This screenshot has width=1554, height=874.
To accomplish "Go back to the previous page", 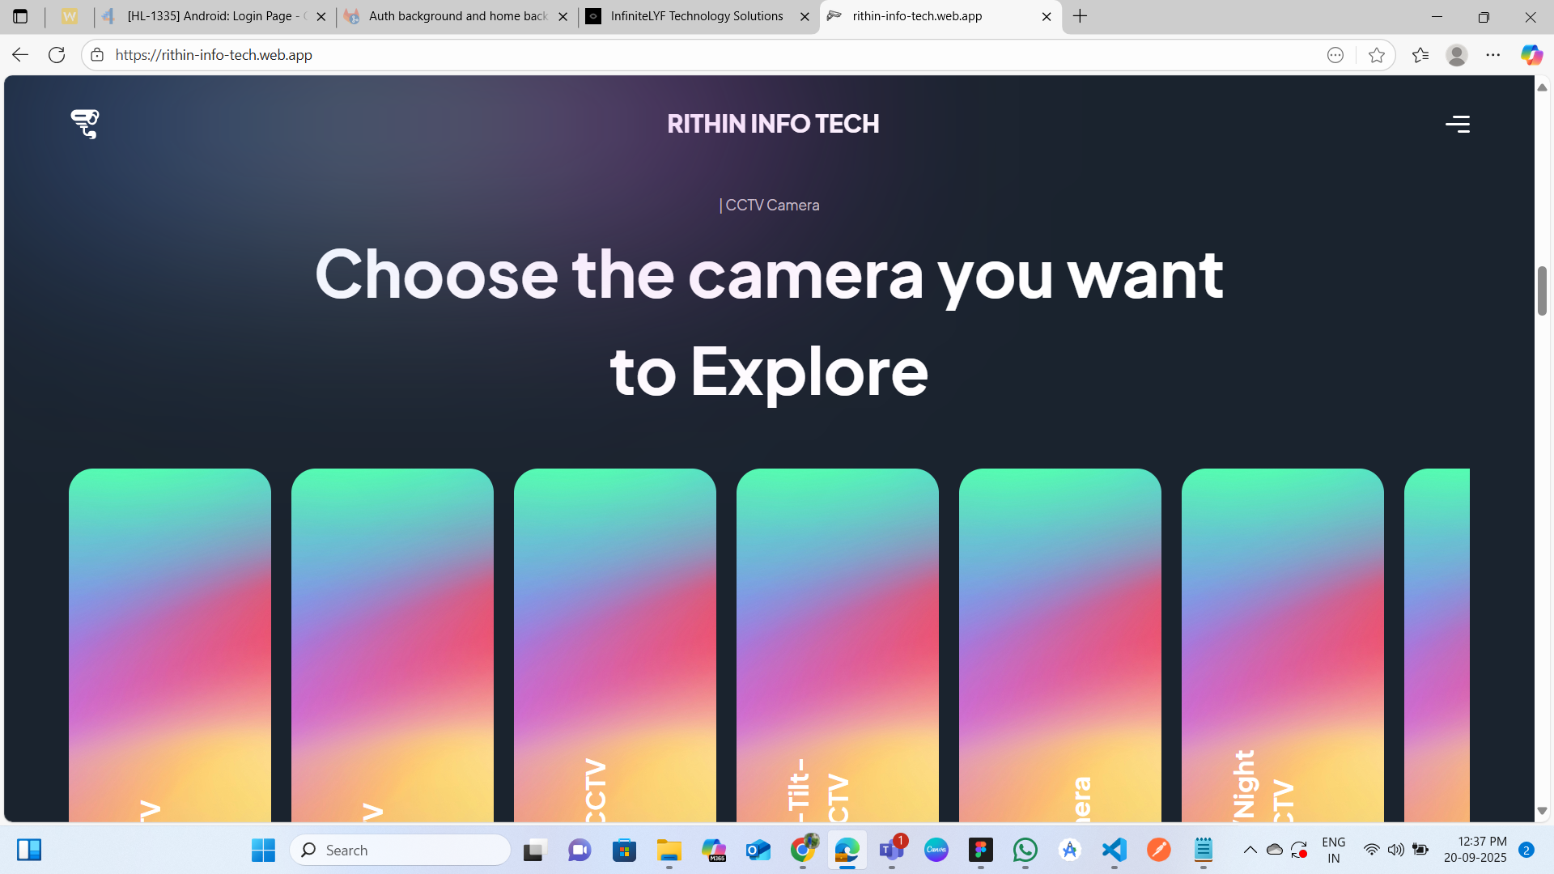I will [20, 55].
